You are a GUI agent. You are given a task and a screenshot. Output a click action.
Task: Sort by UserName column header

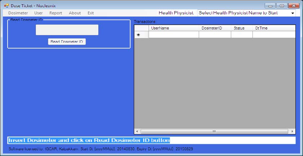click(174, 28)
